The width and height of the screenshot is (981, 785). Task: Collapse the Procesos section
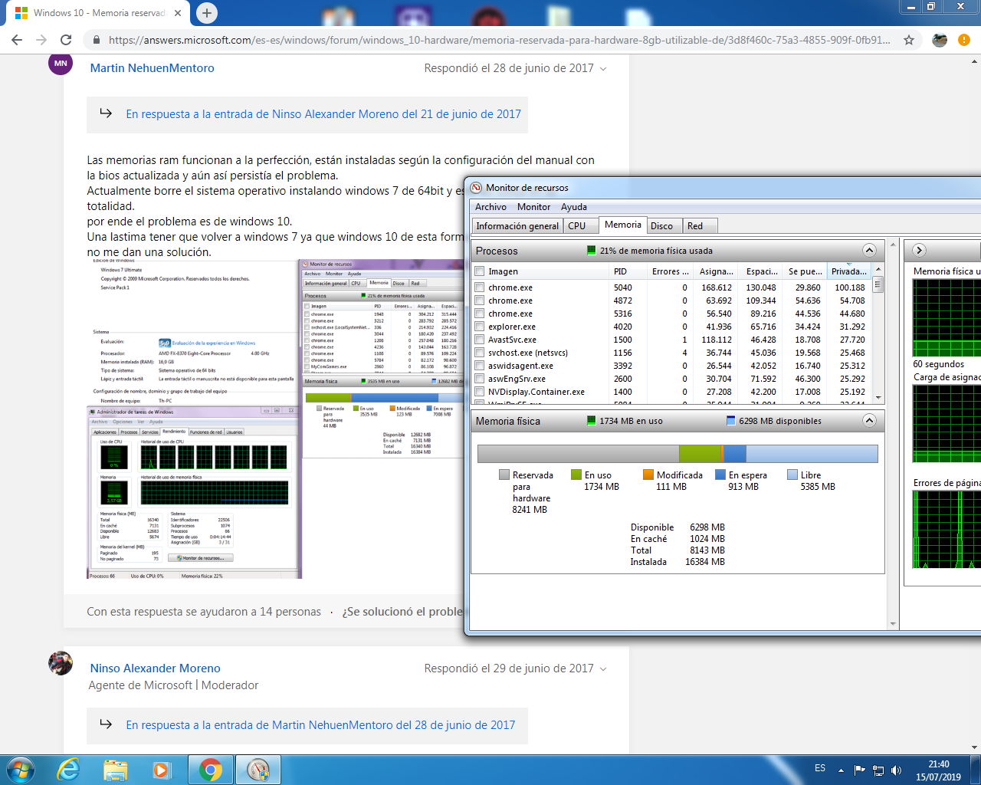(869, 250)
